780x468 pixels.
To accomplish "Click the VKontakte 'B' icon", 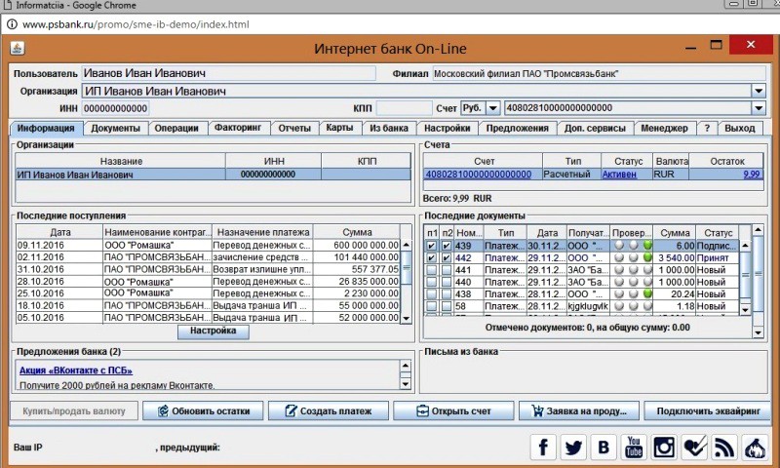I will [604, 448].
